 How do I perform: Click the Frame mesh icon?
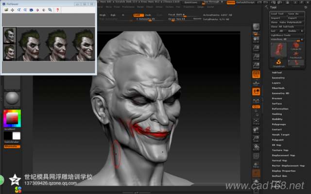[x=256, y=121]
